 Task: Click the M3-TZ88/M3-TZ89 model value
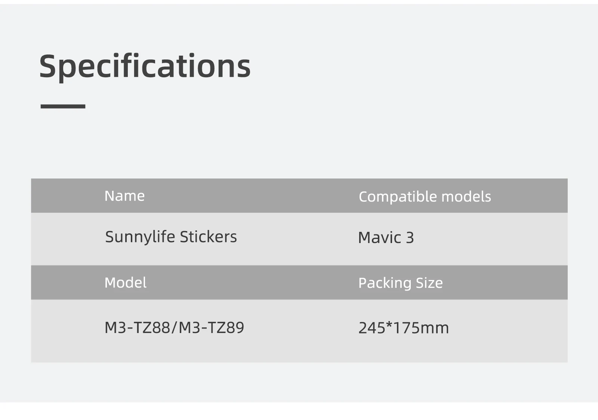(x=174, y=327)
